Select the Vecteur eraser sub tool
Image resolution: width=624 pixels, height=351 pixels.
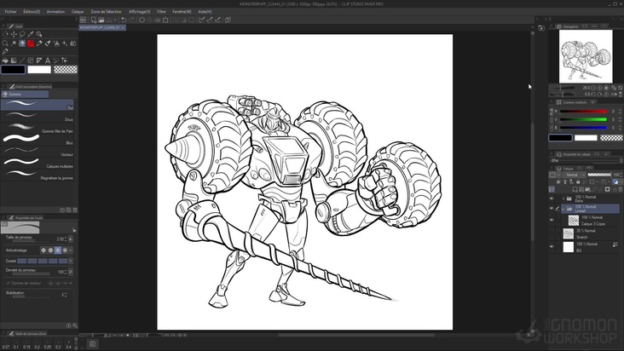point(38,152)
